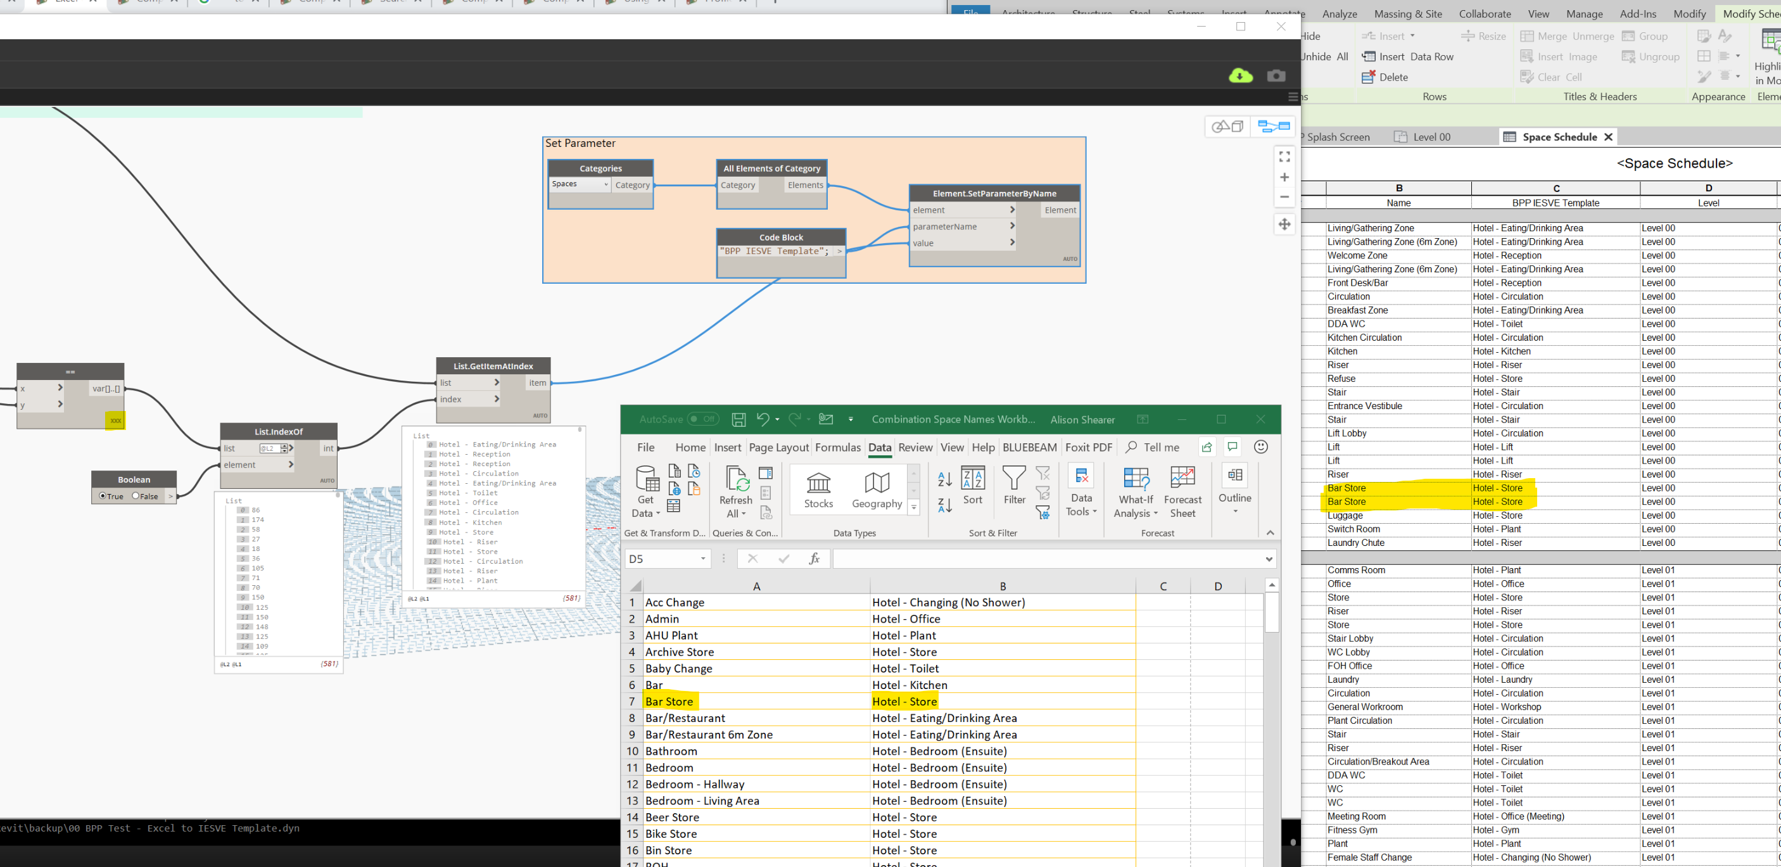This screenshot has height=867, width=1781.
Task: Open Spaces dropdown in Categories node
Action: pyautogui.click(x=580, y=184)
